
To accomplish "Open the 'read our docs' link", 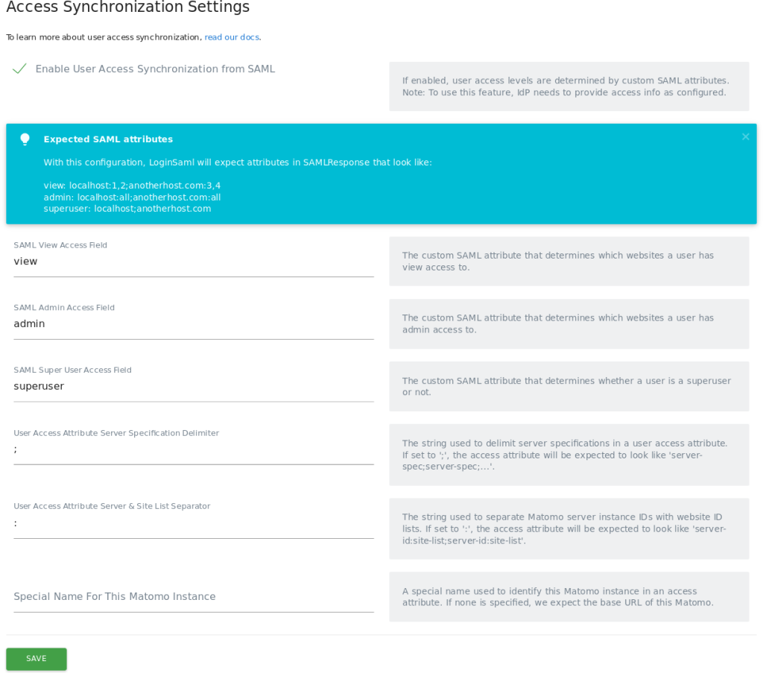I will [x=232, y=37].
